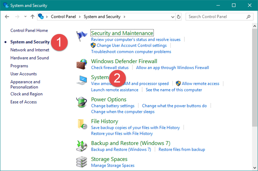Click the Control Panel icon in address bar

tap(41, 16)
